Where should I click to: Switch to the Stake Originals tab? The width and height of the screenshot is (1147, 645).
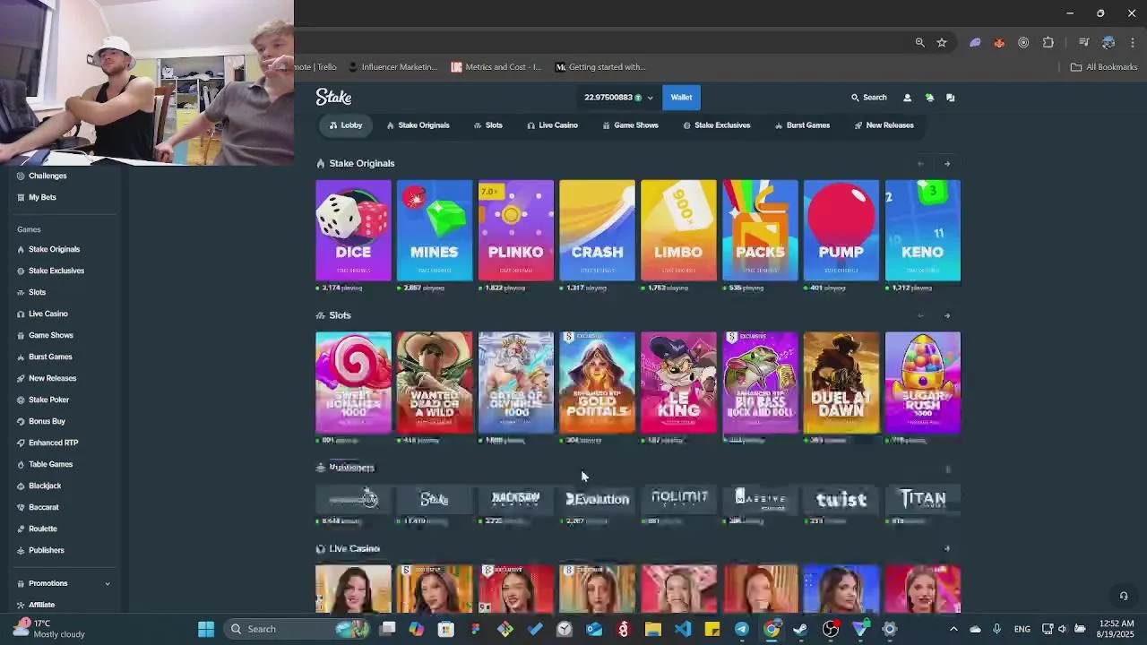[x=418, y=125]
